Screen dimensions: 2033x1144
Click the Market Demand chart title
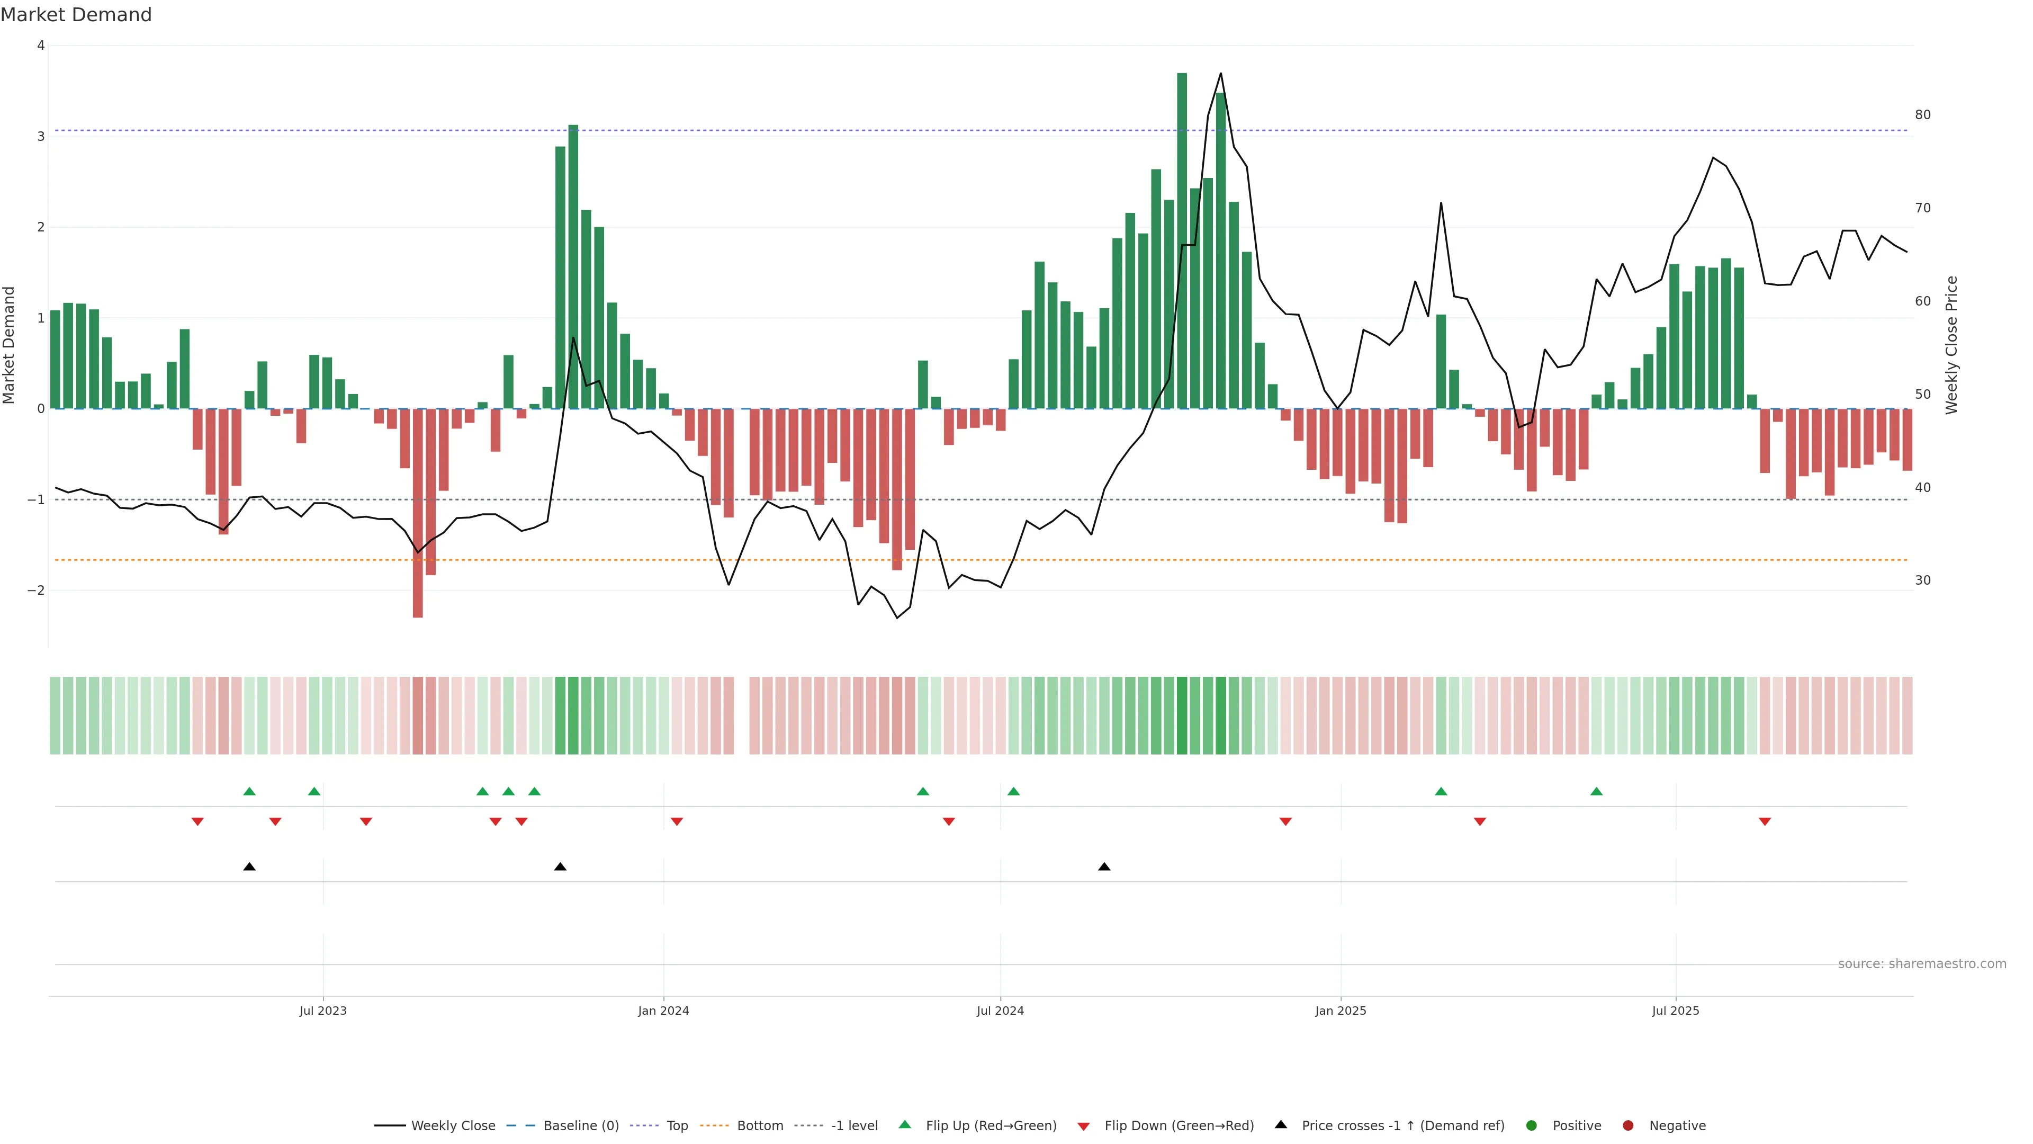pyautogui.click(x=76, y=15)
